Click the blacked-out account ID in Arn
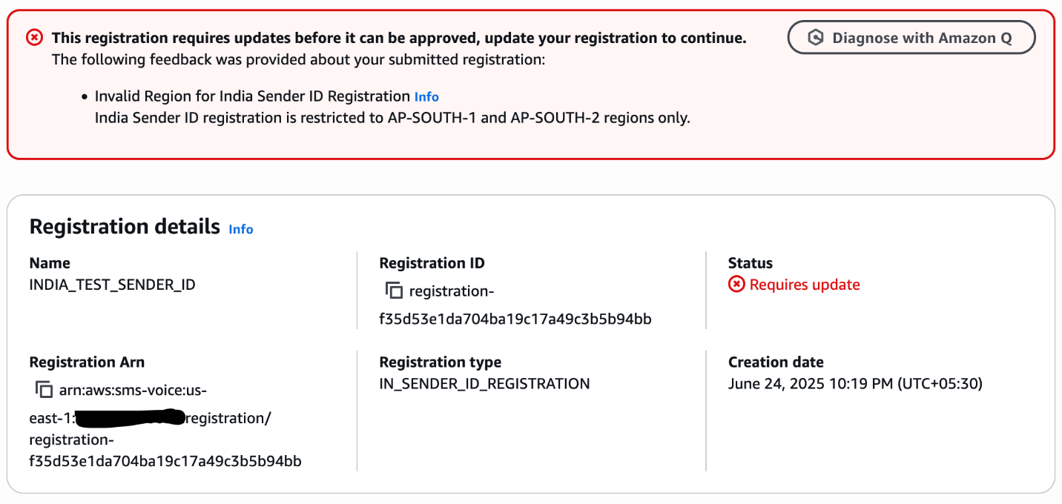 [130, 418]
